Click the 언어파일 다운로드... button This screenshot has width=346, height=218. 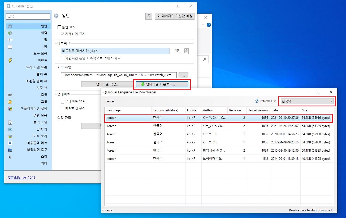point(162,84)
